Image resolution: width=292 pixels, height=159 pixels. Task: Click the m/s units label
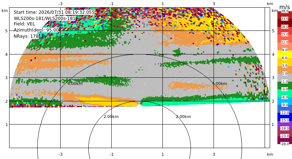coord(285,7)
